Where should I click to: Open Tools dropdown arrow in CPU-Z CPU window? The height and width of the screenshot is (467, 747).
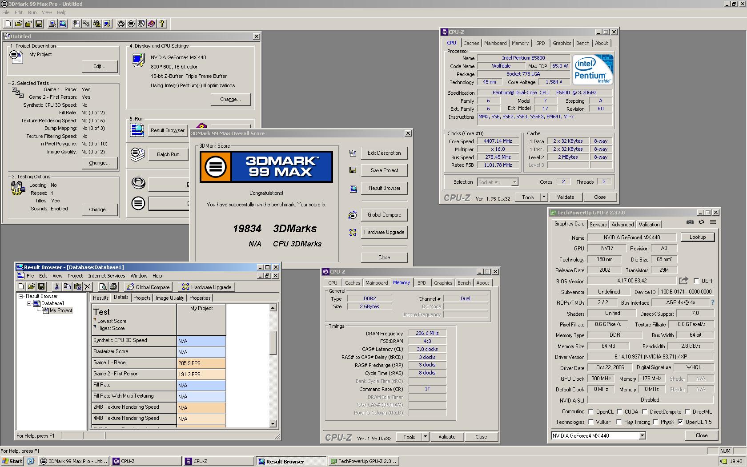point(543,197)
